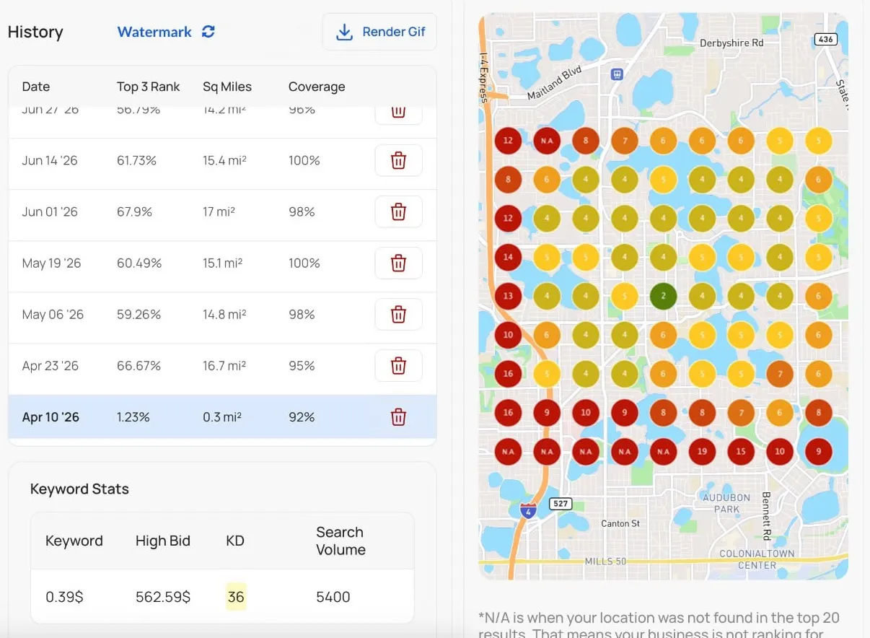Click the 0.39$ keyword value
870x638 pixels.
(x=64, y=597)
